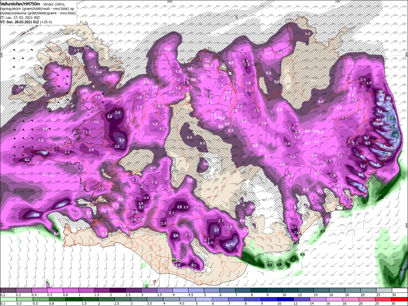Click the 20 rose-pink swatch in lower legend row
This screenshot has width=408, height=306.
pos(367,299)
